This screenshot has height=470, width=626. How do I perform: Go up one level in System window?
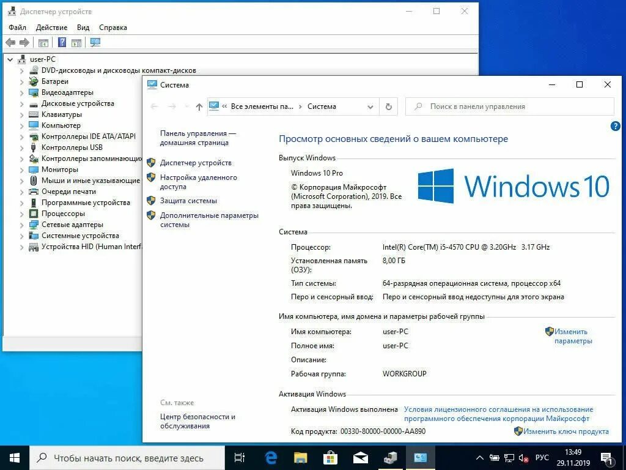pos(199,106)
